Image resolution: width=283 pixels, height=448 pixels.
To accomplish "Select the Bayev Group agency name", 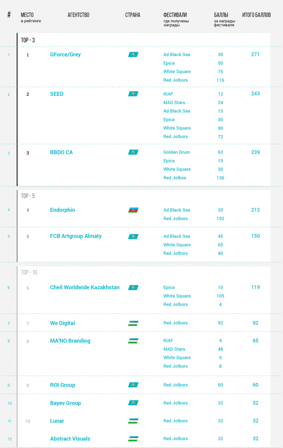I will click(x=66, y=403).
